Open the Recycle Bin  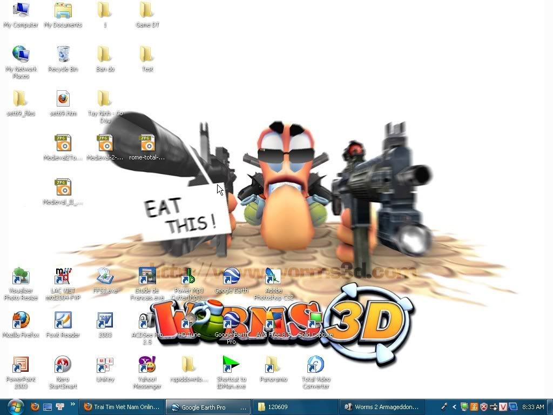[63, 59]
